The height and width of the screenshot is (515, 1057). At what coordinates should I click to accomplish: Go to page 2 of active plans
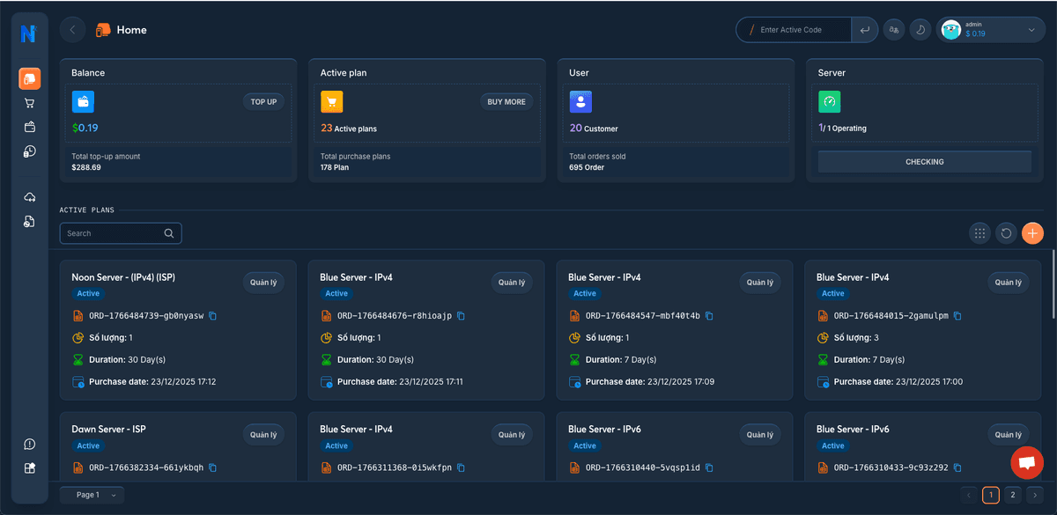coord(1011,495)
